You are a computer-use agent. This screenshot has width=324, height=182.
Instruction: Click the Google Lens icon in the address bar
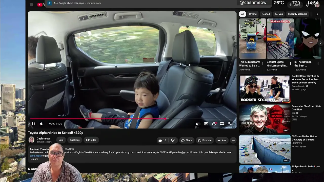[x=49, y=3]
